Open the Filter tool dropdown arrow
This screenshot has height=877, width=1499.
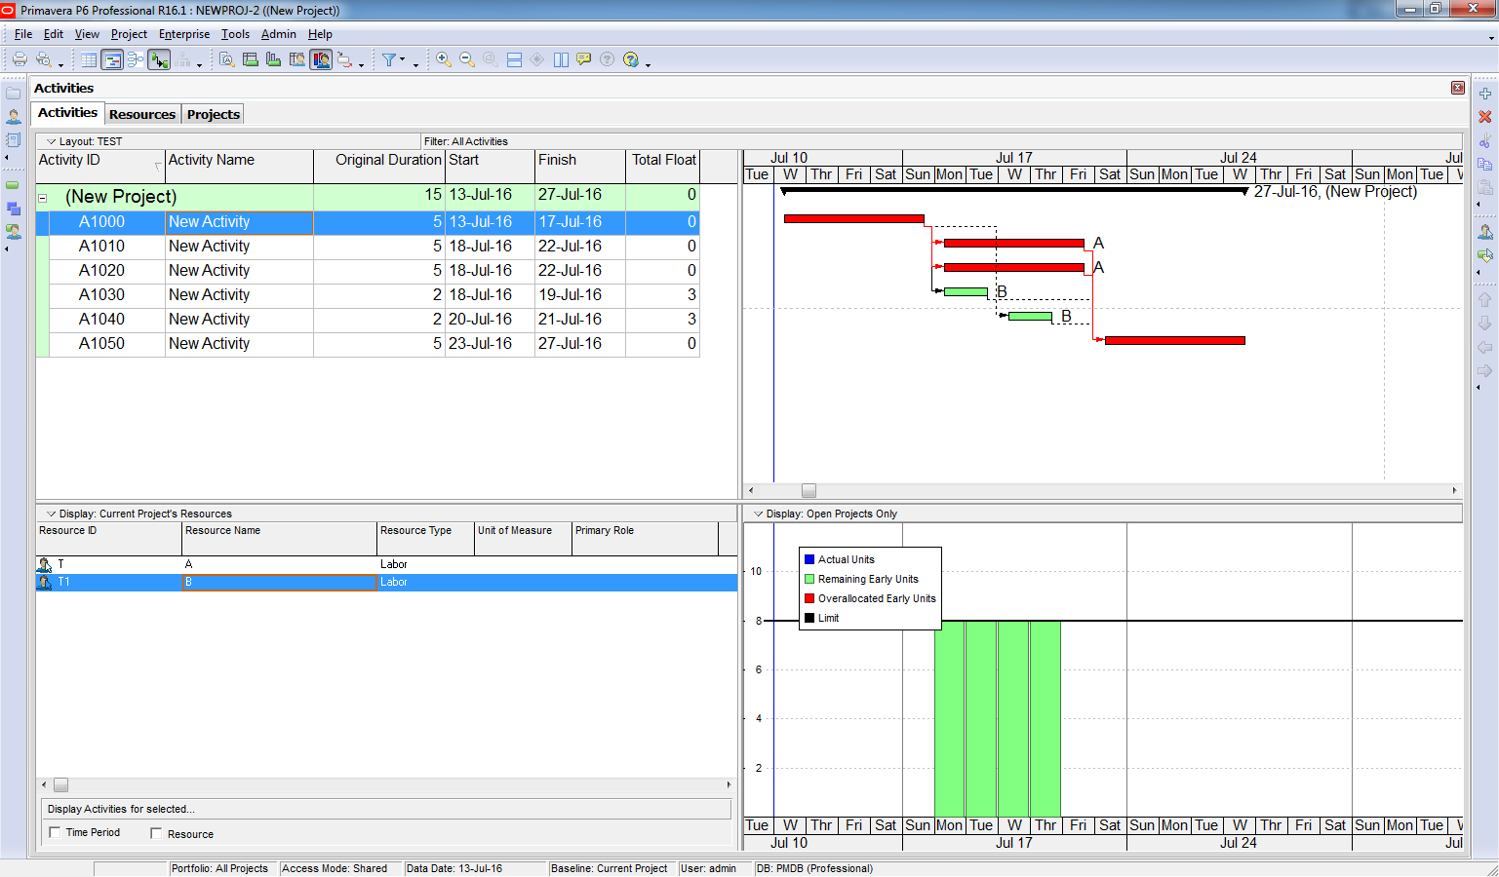click(405, 59)
